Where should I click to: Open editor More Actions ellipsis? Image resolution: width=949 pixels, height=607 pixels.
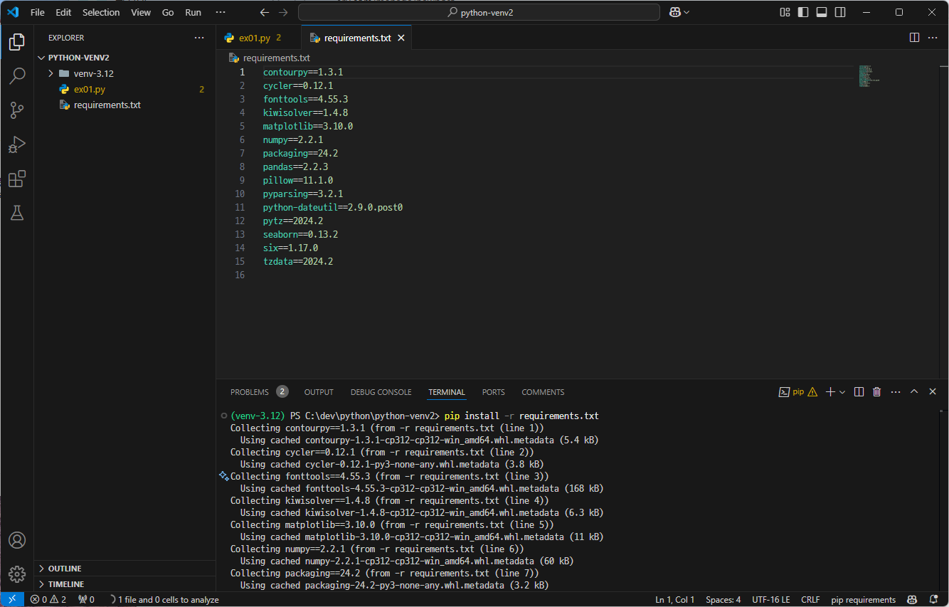coord(933,38)
